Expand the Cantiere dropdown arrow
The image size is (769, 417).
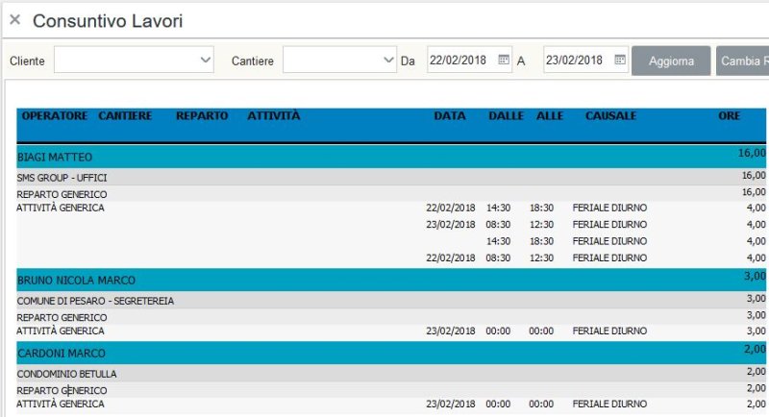[387, 61]
